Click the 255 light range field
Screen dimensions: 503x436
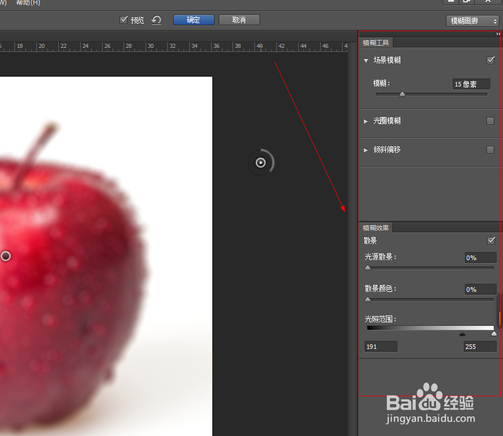click(480, 347)
